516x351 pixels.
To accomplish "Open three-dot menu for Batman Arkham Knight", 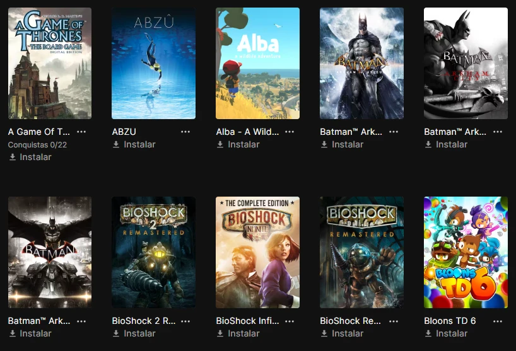I will pyautogui.click(x=81, y=321).
